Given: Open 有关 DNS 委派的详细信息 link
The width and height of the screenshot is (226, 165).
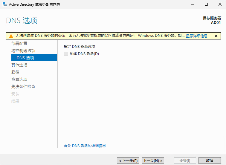Looking at the screenshot, I should tap(85, 146).
